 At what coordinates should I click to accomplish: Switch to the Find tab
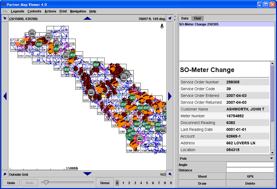coord(198,18)
